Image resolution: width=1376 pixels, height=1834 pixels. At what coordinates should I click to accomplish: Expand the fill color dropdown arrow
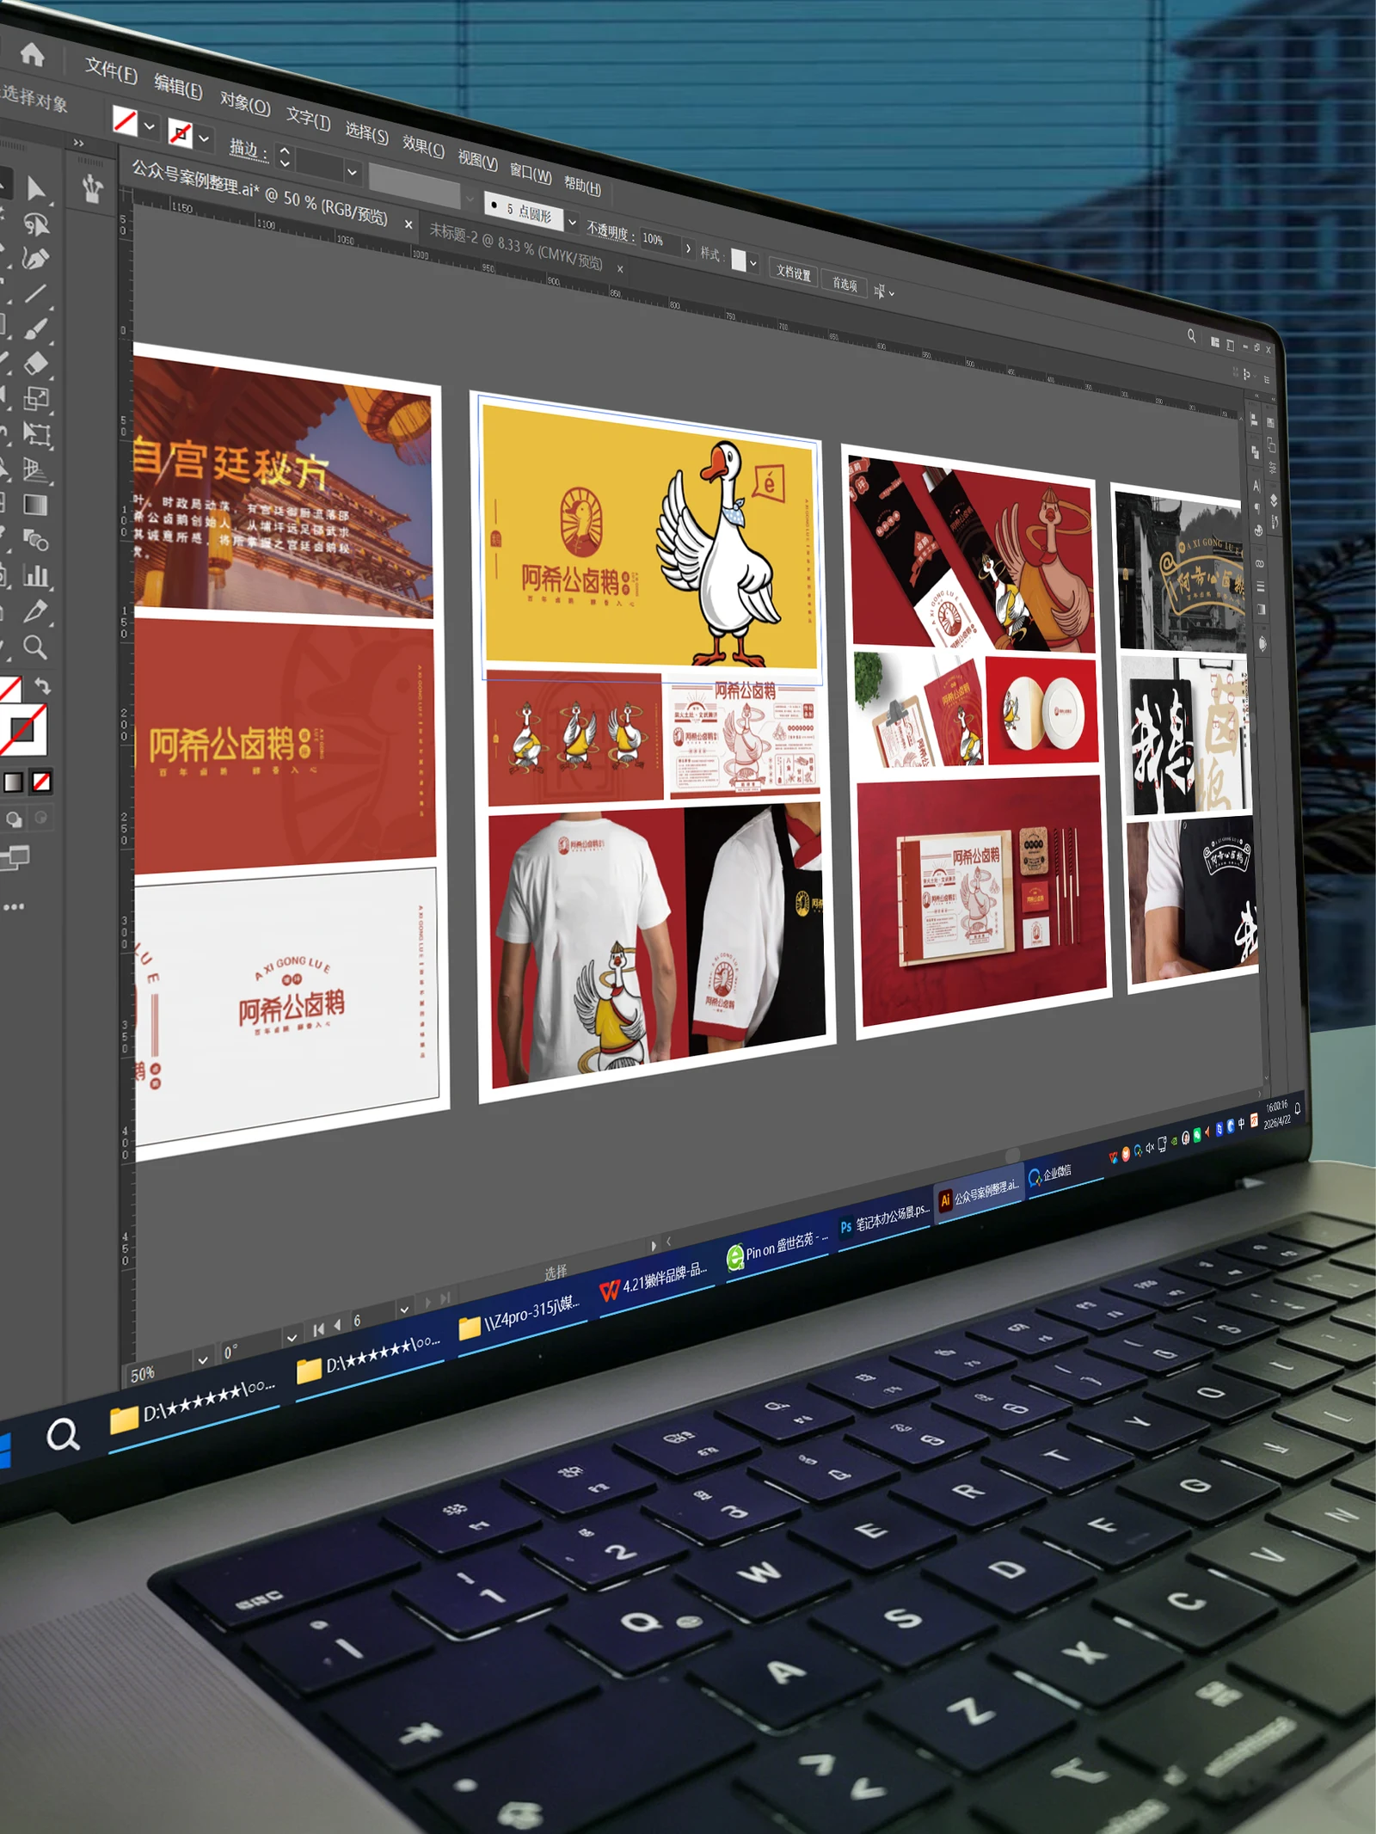pyautogui.click(x=150, y=126)
